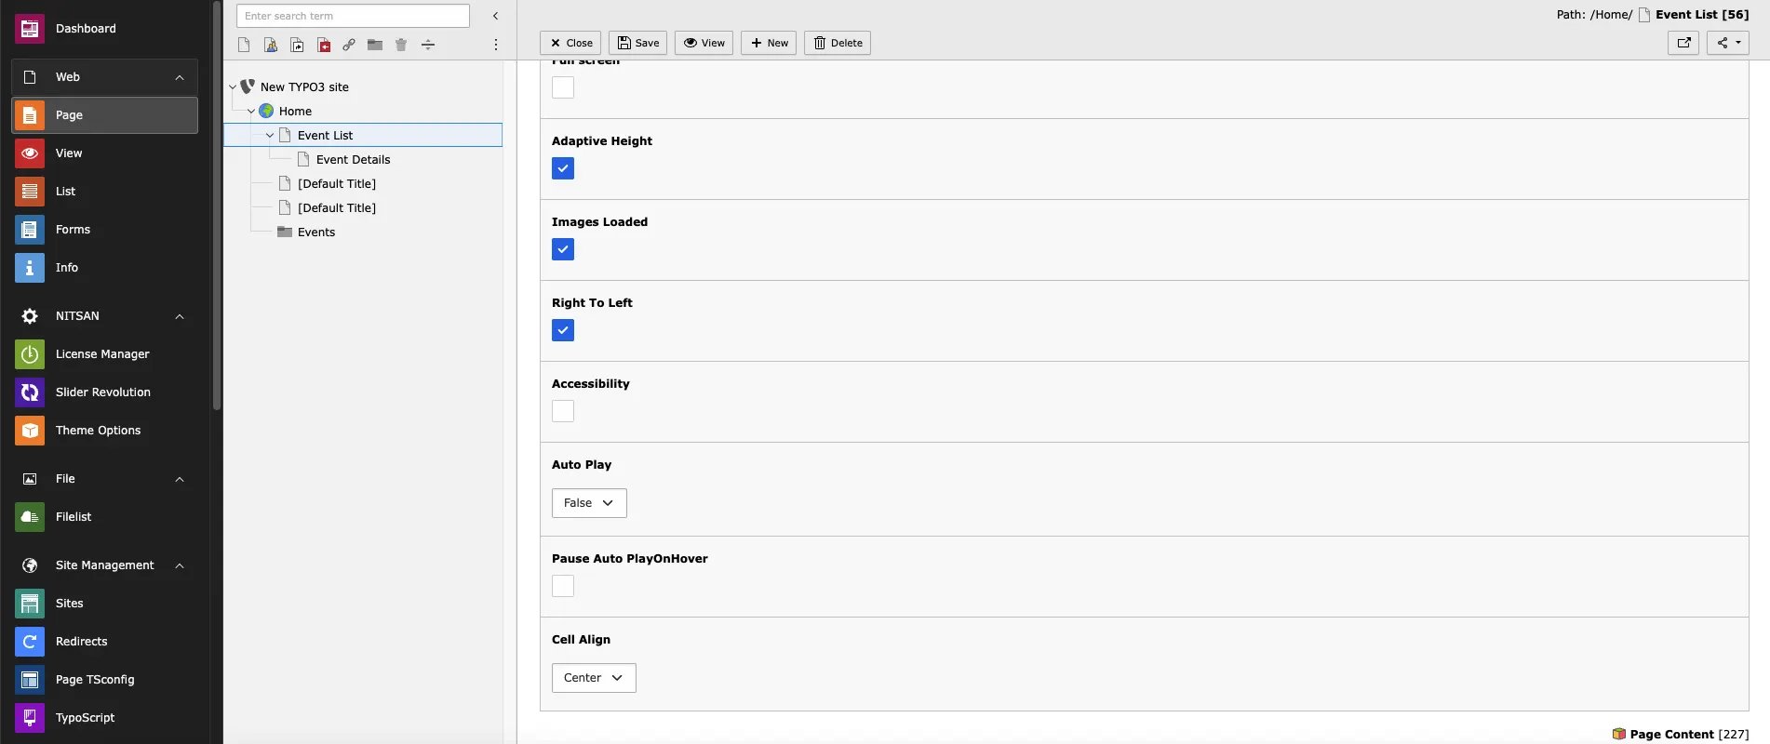Click the share dropdown icon at top right
1770x744 pixels.
(x=1728, y=43)
